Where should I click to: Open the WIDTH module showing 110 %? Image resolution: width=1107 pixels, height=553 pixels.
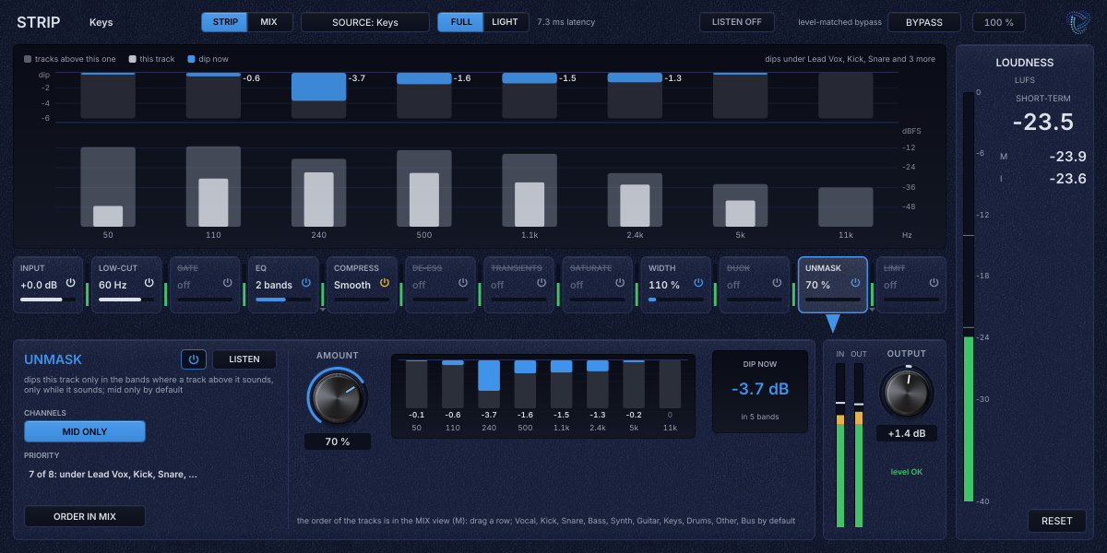[x=674, y=285]
